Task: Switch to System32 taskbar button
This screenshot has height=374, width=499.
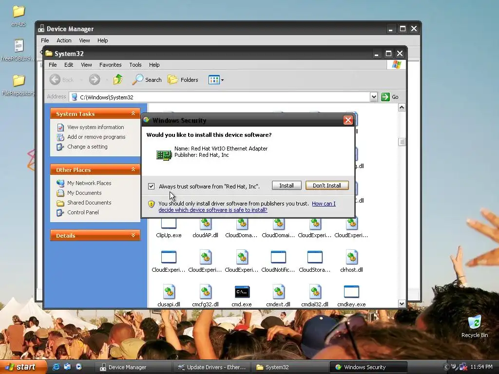Action: 289,367
